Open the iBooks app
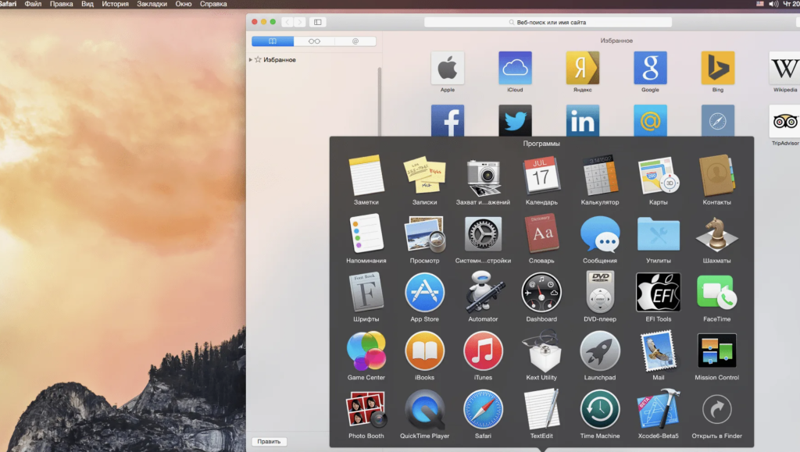This screenshot has height=452, width=800. coord(424,351)
